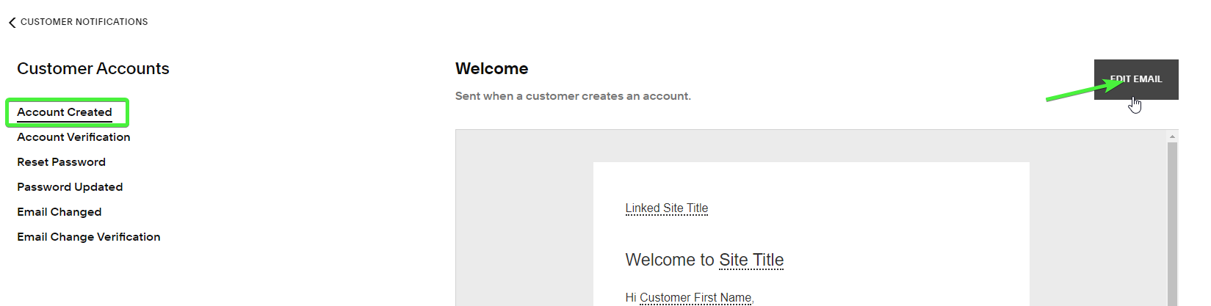Viewport: 1211px width, 306px height.
Task: Go back via Customer Notifications label
Action: click(84, 22)
